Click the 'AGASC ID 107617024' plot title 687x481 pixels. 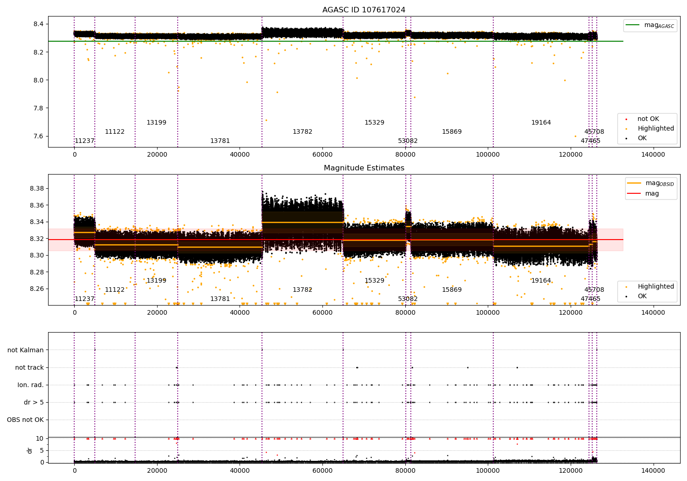(x=364, y=10)
